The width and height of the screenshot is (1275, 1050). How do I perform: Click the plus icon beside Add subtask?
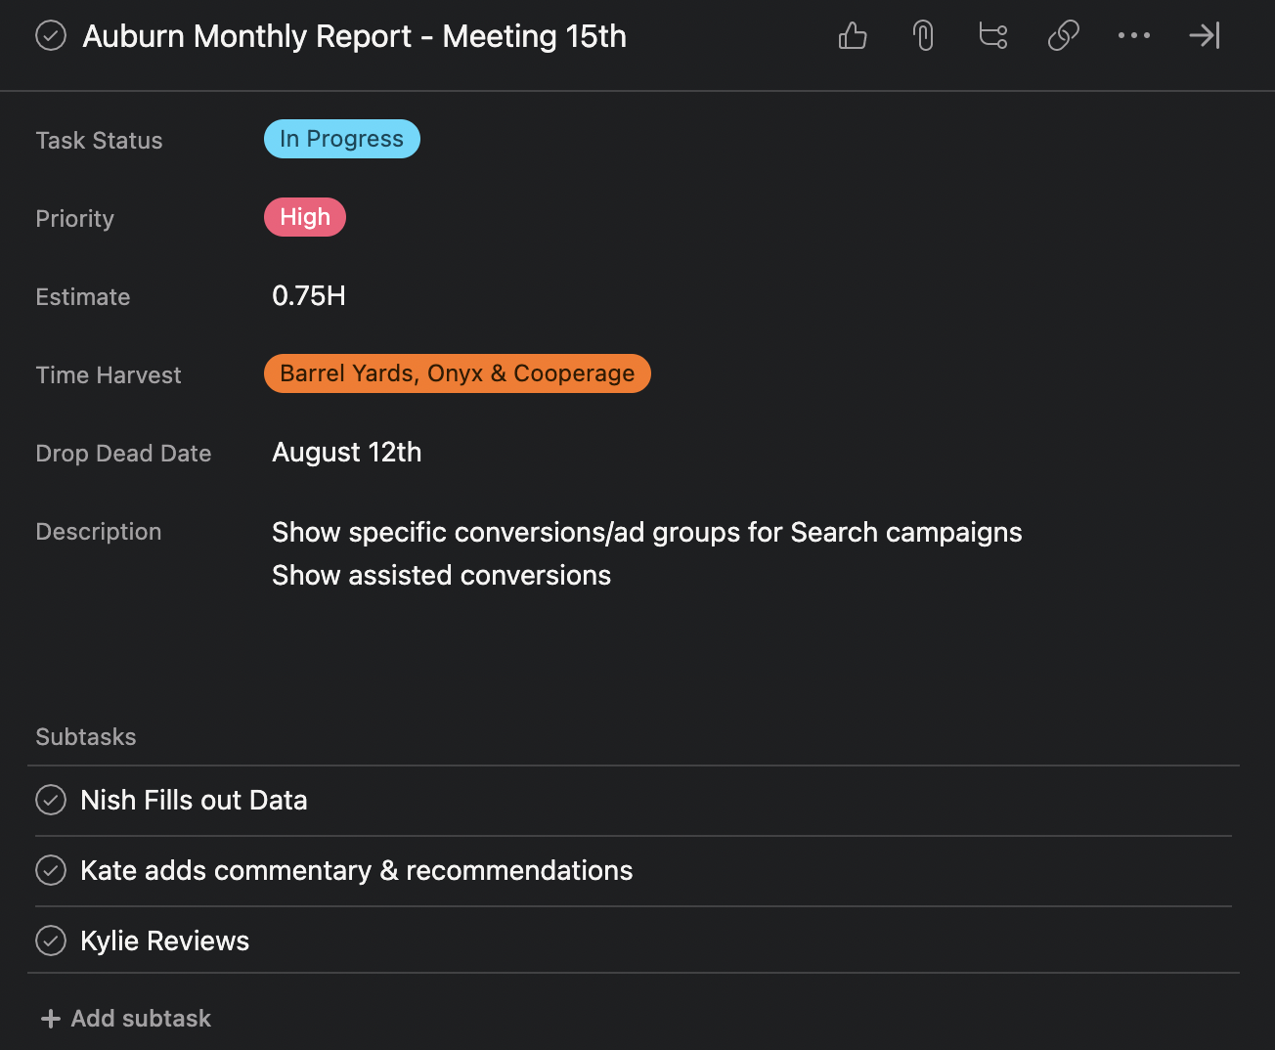click(x=51, y=1019)
